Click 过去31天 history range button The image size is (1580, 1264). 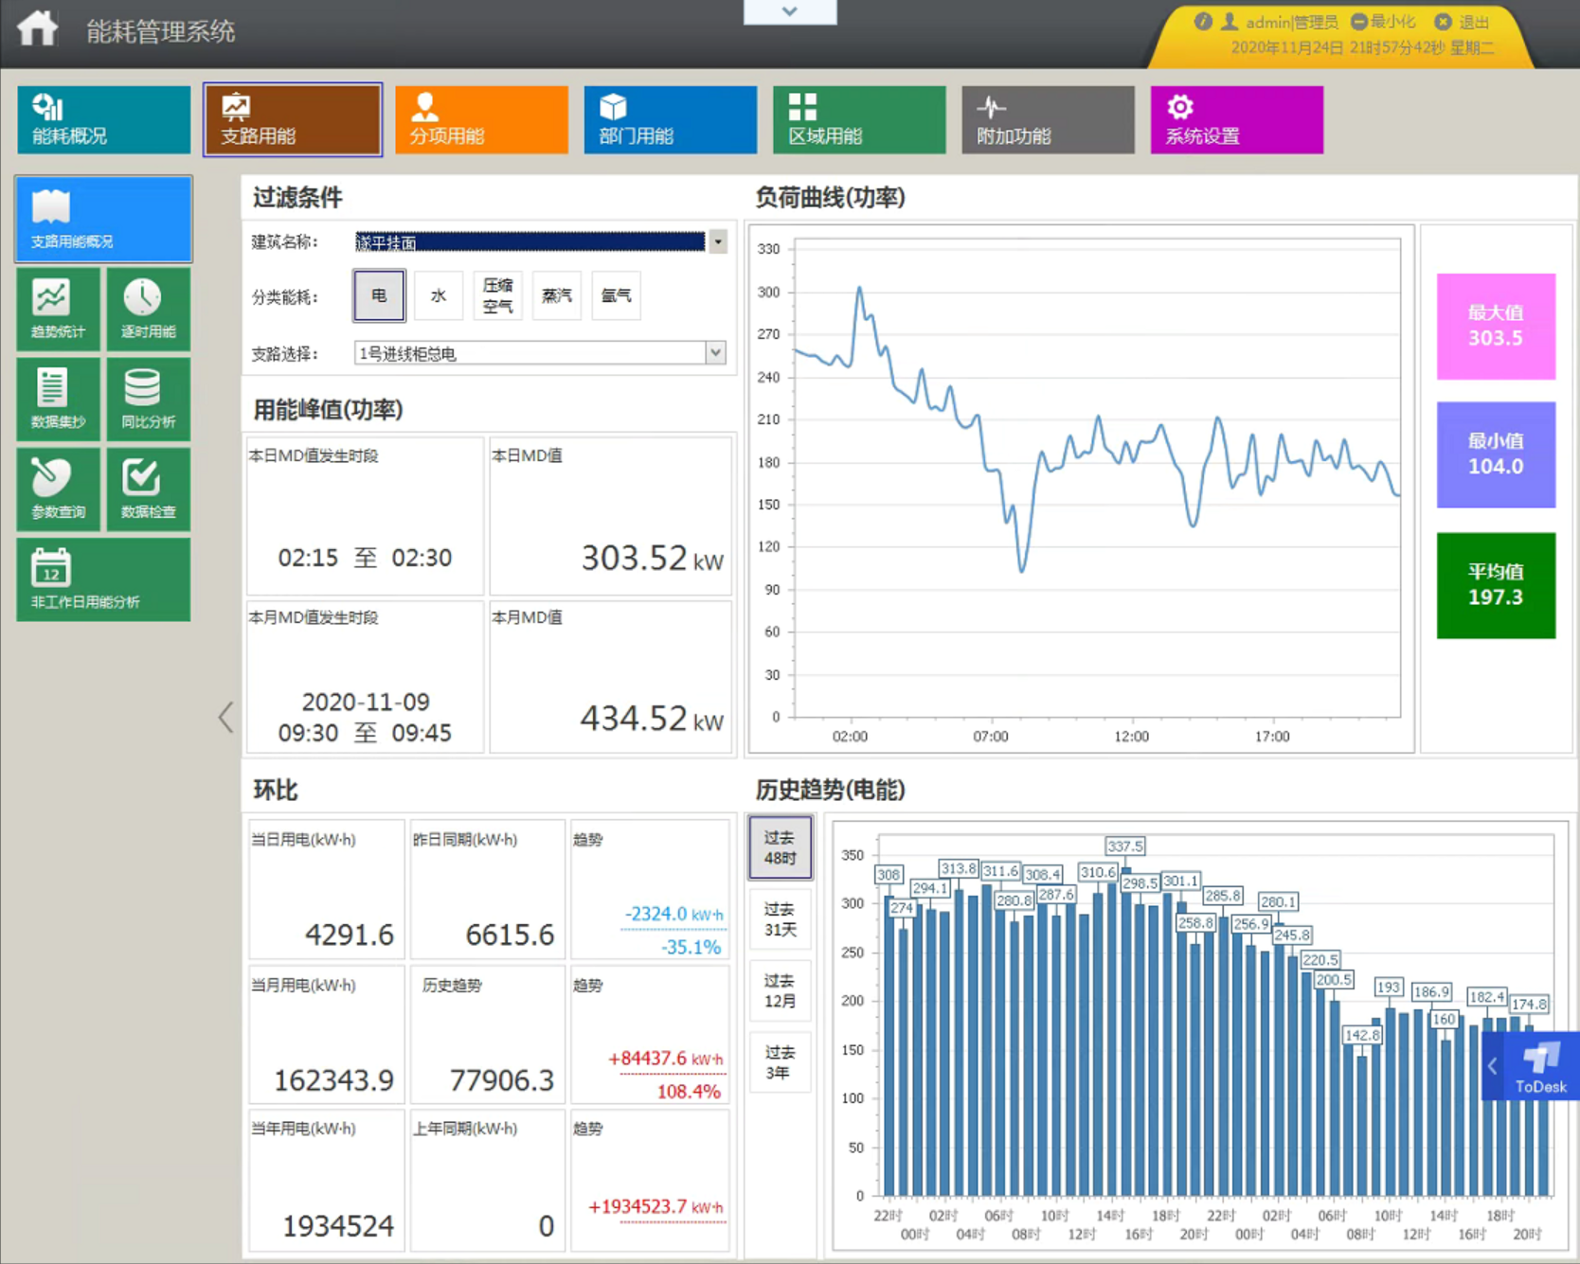[780, 919]
